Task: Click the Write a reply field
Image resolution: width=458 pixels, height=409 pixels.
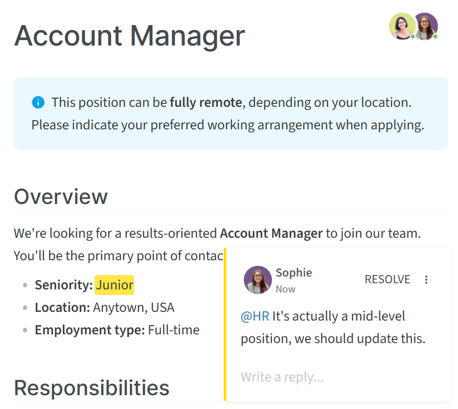Action: tap(333, 377)
